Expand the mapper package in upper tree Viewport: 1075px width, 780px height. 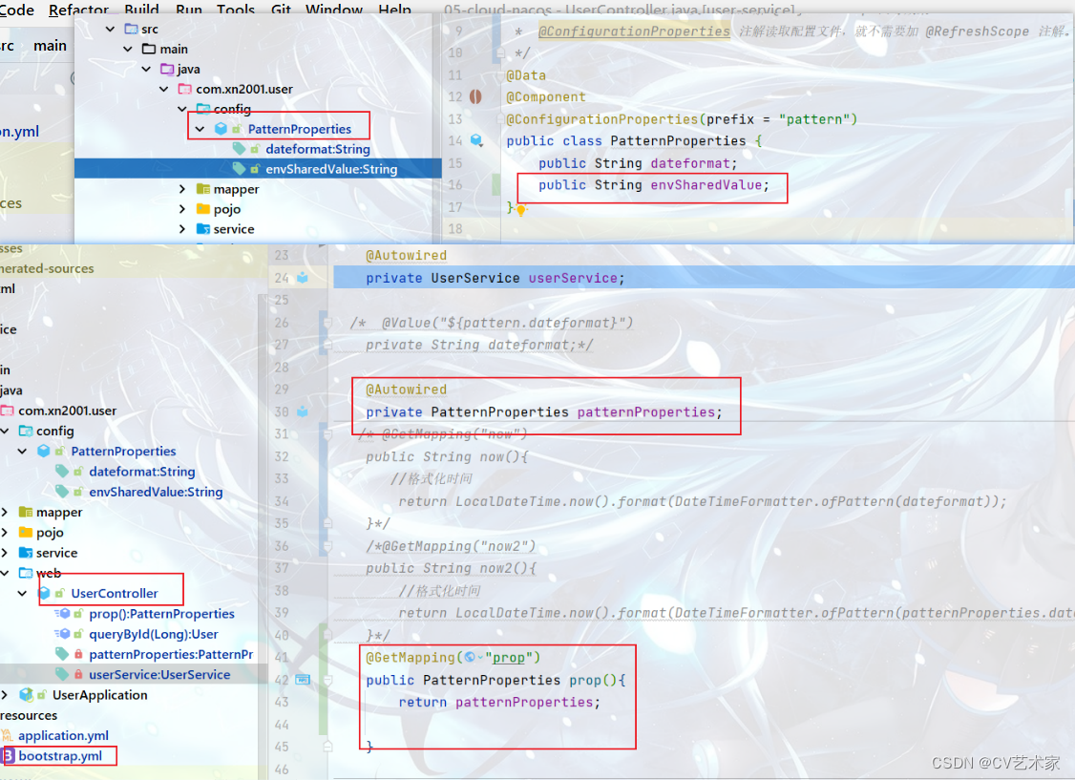point(181,188)
